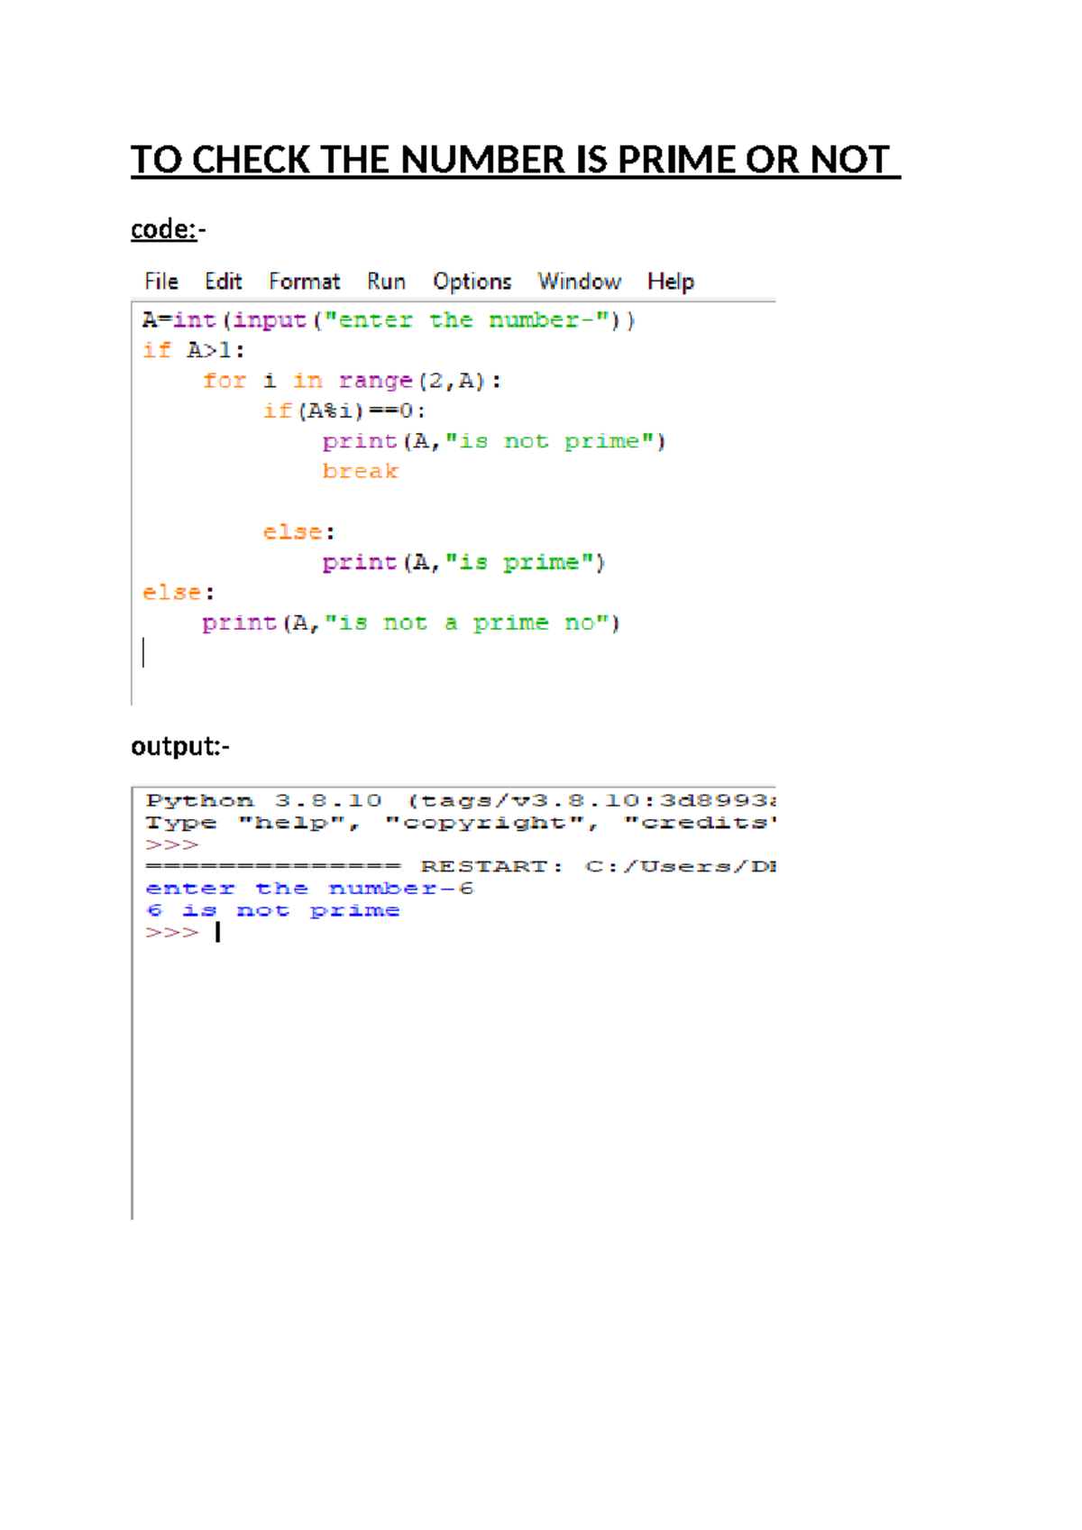Open the Edit menu

[x=223, y=281]
